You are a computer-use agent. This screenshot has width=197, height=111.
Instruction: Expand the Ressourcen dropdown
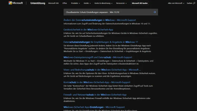click(x=121, y=3)
